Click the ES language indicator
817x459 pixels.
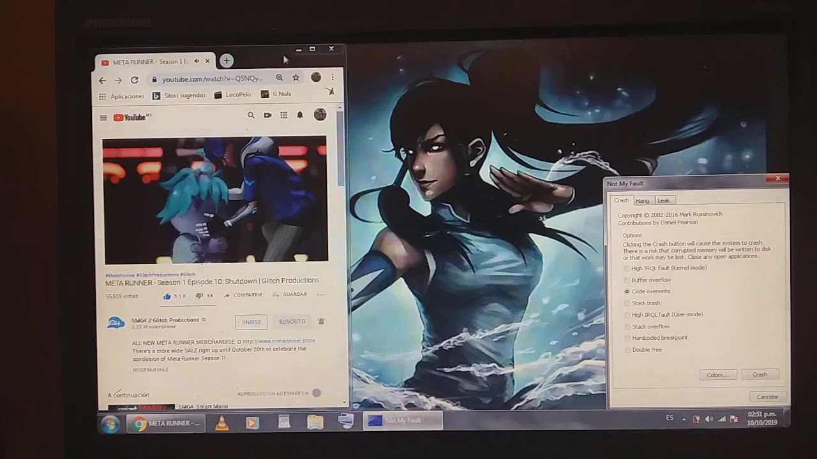pos(670,418)
